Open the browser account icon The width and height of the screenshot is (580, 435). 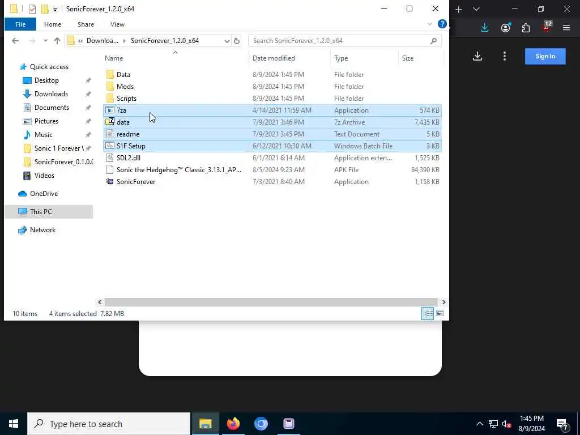506,28
